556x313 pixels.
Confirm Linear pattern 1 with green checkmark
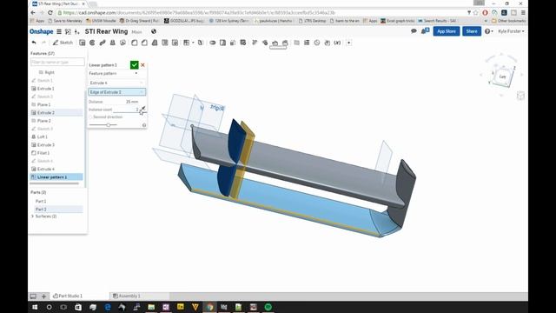coord(134,65)
